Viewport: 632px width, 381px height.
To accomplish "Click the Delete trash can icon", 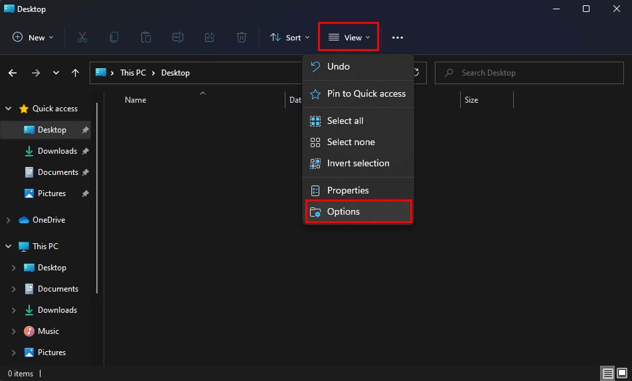I will 242,38.
